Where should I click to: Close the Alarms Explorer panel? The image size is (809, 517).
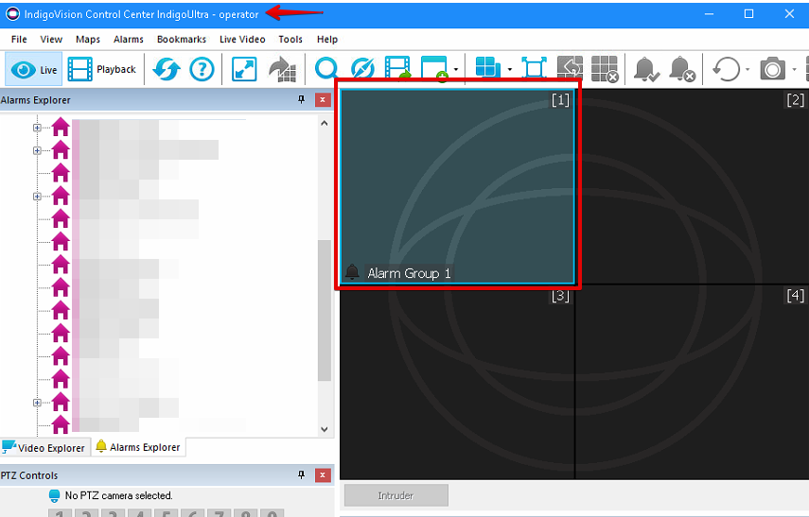(x=323, y=99)
